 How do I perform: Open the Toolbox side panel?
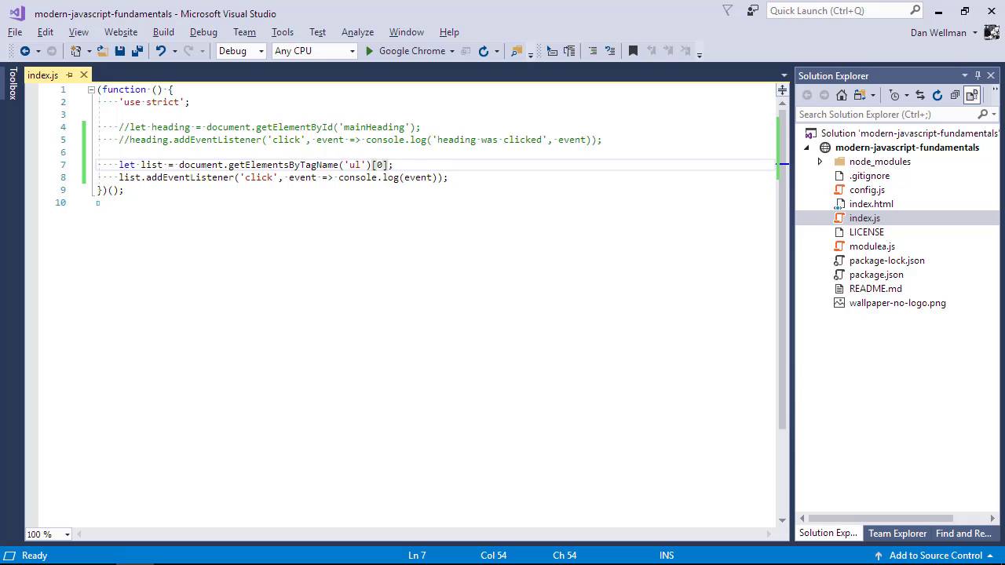point(13,83)
